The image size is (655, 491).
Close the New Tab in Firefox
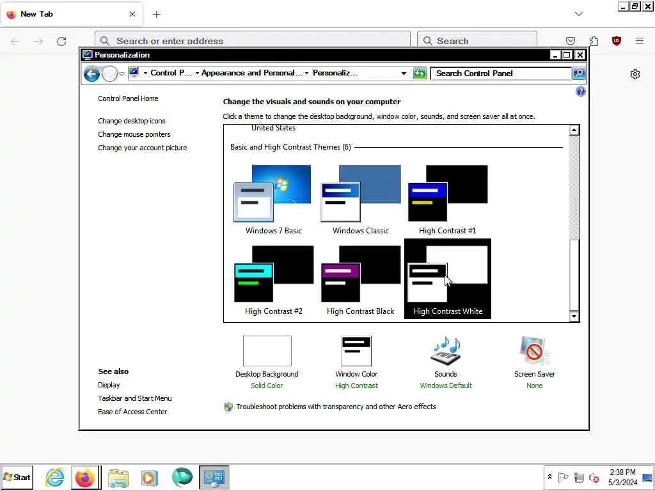132,14
